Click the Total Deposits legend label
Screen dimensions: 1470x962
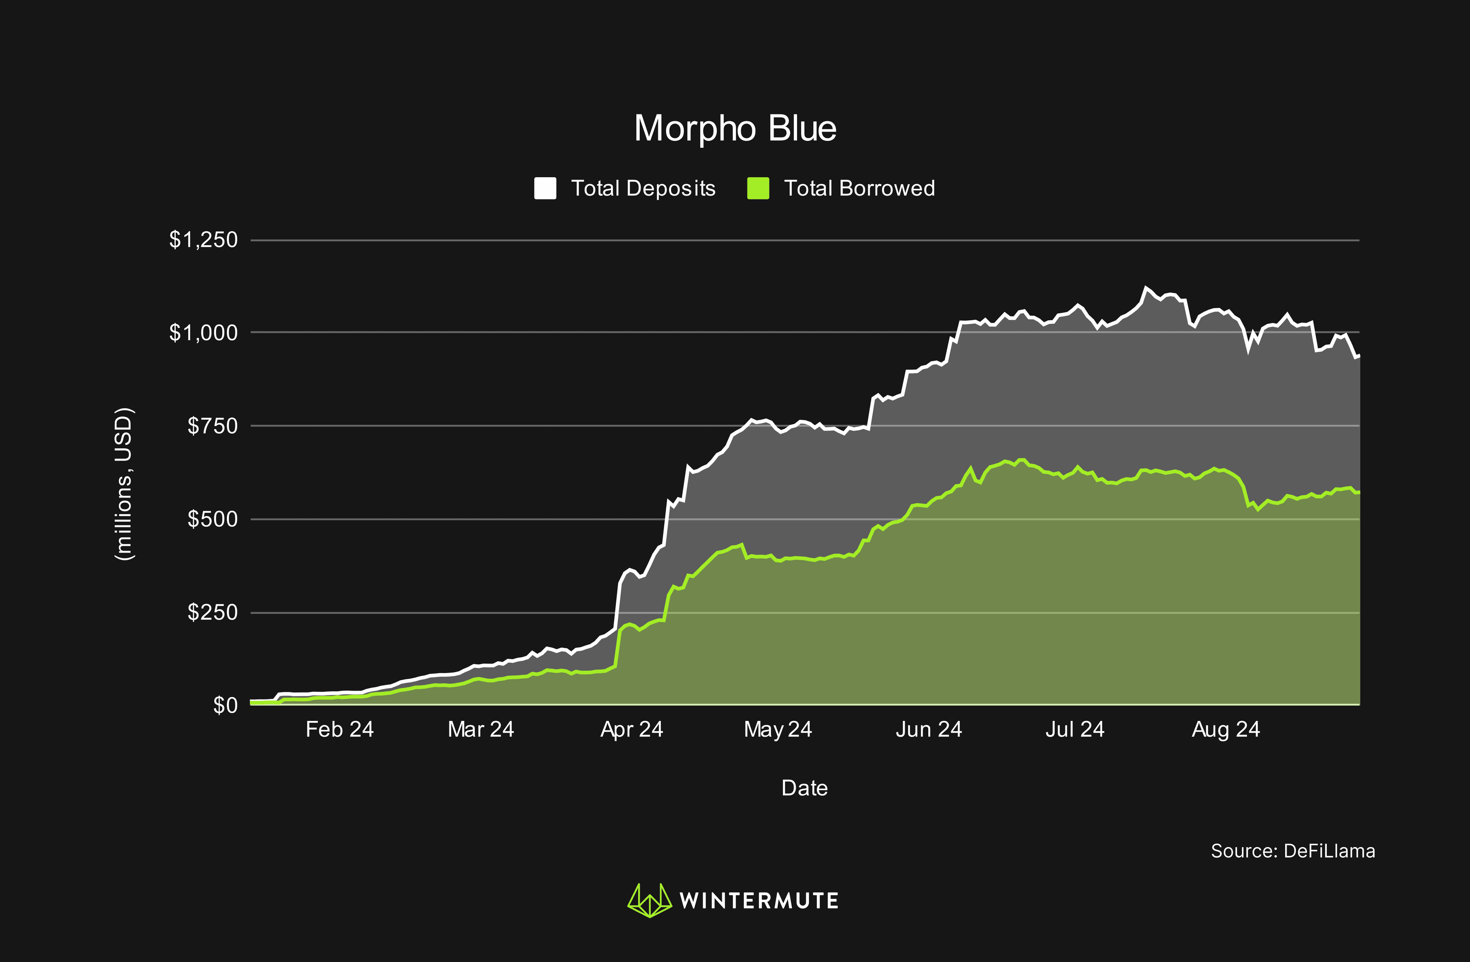point(643,188)
